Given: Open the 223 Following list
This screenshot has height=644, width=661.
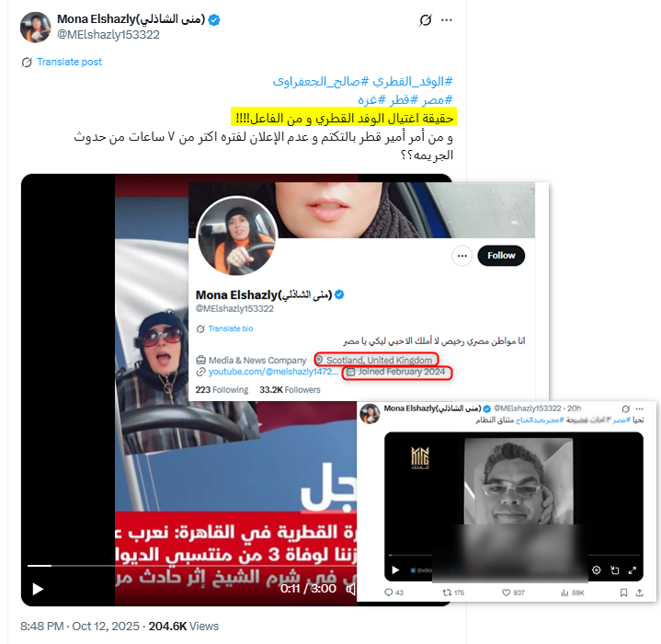Looking at the screenshot, I should pos(222,390).
